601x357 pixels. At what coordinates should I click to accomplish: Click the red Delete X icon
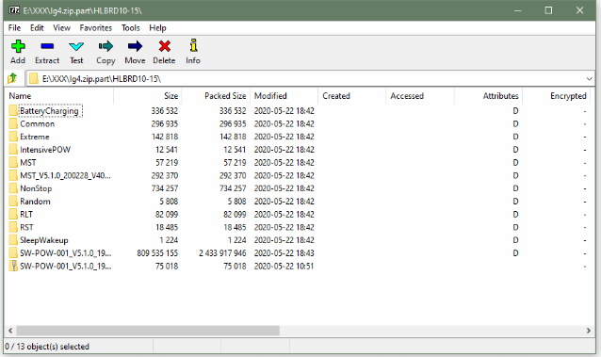point(165,46)
